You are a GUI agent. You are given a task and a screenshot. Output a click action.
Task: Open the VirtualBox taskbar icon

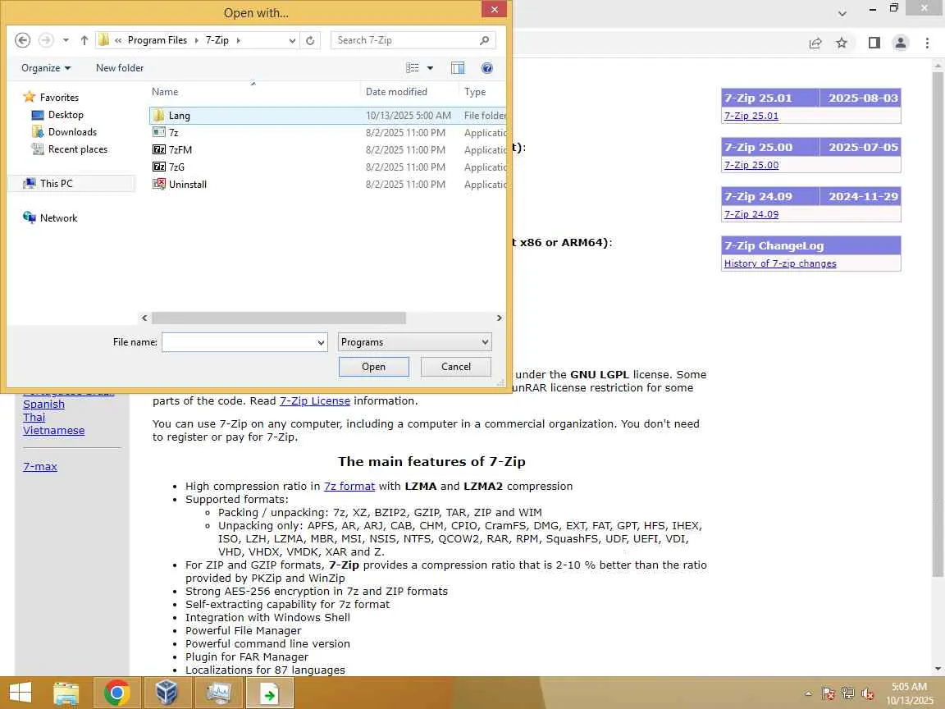pyautogui.click(x=167, y=693)
